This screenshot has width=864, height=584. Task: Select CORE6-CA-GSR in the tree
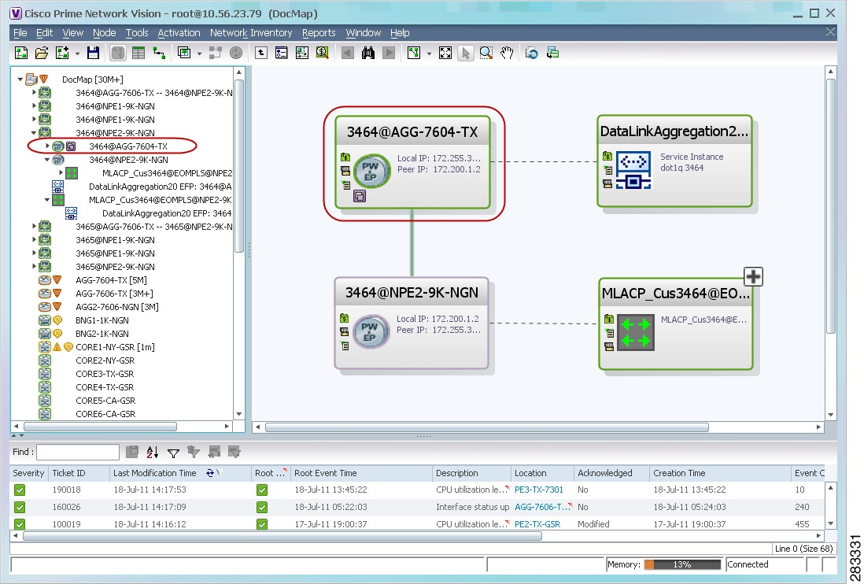(105, 414)
